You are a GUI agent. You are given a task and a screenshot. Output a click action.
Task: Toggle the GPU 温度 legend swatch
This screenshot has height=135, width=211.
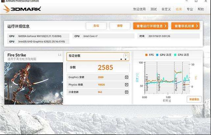157,55
